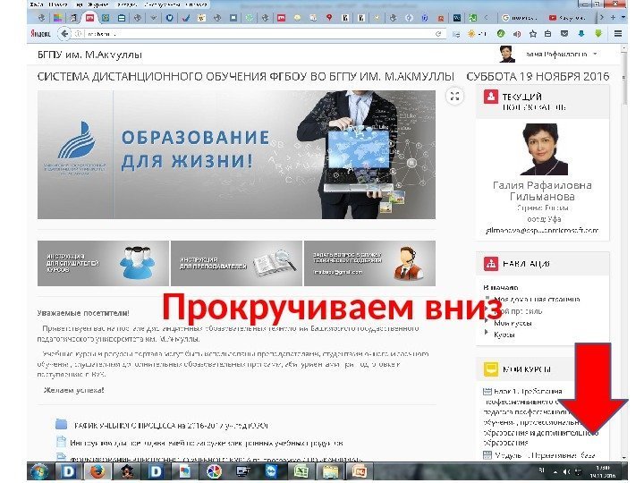Reload the page with the refresh icon

pos(438,34)
